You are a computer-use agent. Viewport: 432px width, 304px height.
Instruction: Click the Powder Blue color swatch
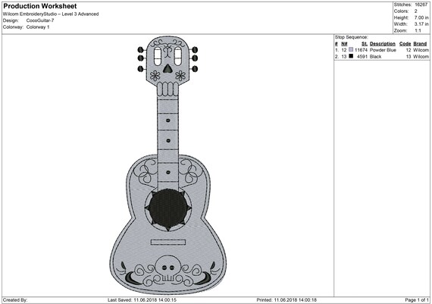point(351,49)
